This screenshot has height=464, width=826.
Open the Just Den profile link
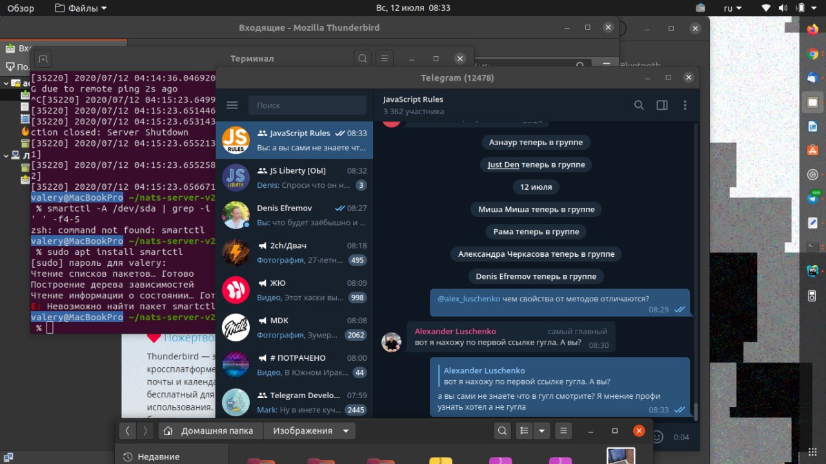[503, 165]
